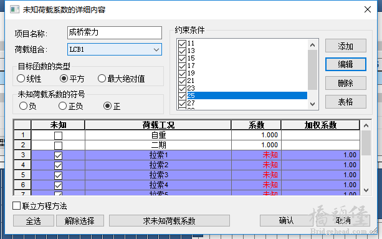382x239 pixels.
Task: Click the load table scroll-down arrow
Action: coord(366,190)
